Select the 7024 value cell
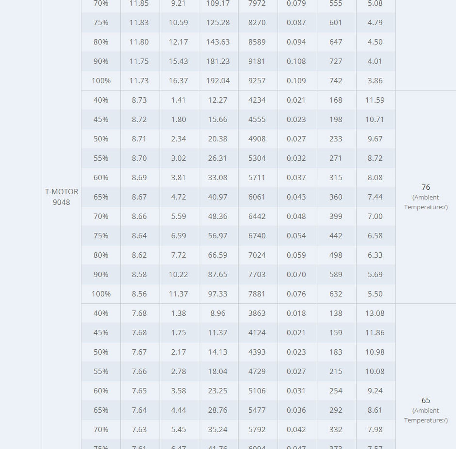Image resolution: width=456 pixels, height=449 pixels. pyautogui.click(x=257, y=255)
